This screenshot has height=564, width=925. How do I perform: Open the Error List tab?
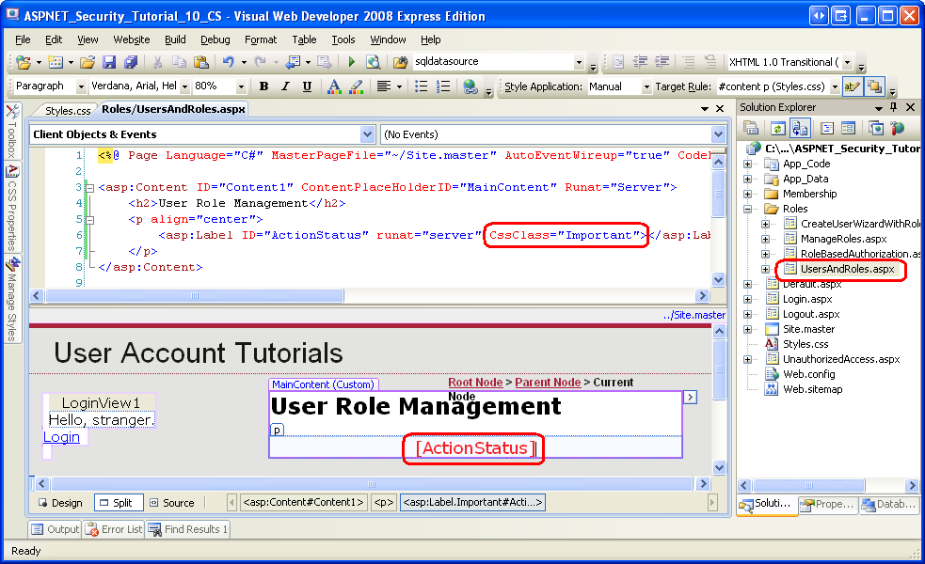click(x=115, y=529)
